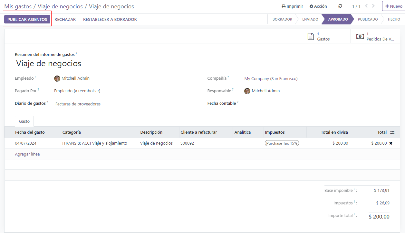Delete the expense line with X icon

pos(391,143)
